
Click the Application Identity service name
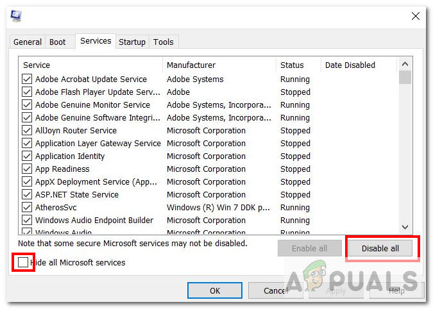(70, 156)
